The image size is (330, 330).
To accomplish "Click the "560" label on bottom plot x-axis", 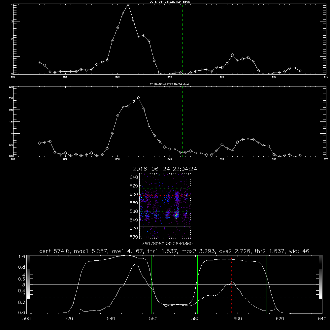I will (x=153, y=319).
